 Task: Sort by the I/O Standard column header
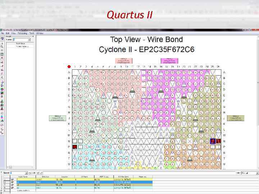(x=123, y=177)
